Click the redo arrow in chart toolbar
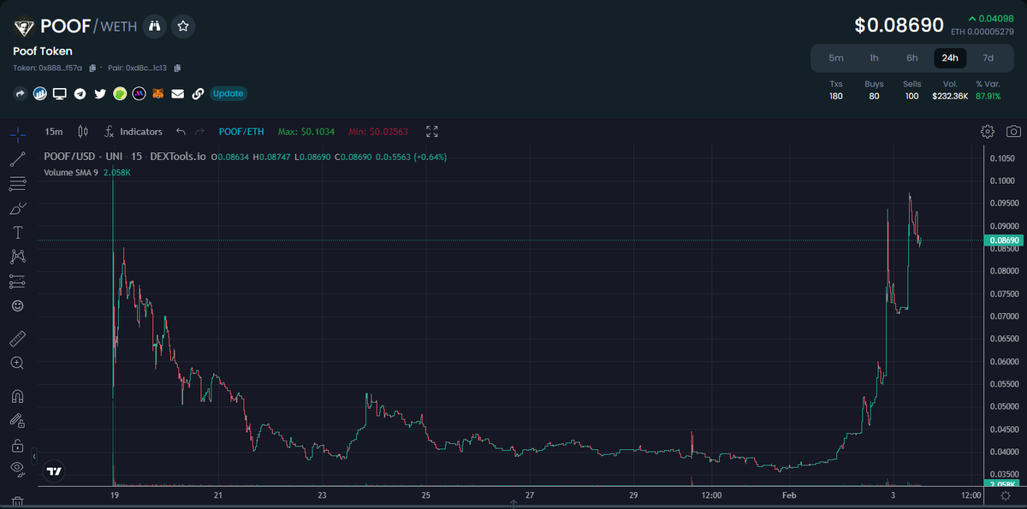This screenshot has height=509, width=1027. (x=200, y=132)
